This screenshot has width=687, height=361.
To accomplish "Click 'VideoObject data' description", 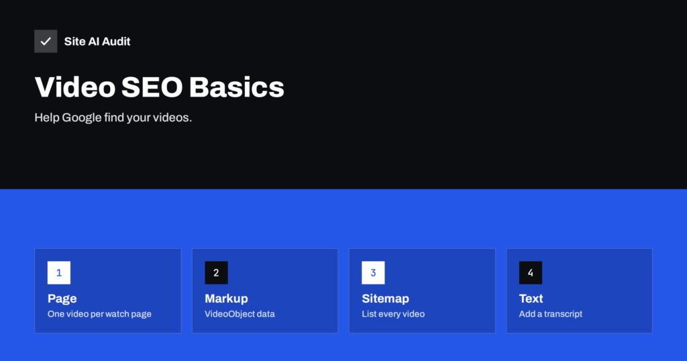I will [x=240, y=313].
